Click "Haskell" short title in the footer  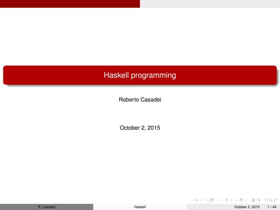point(140,206)
